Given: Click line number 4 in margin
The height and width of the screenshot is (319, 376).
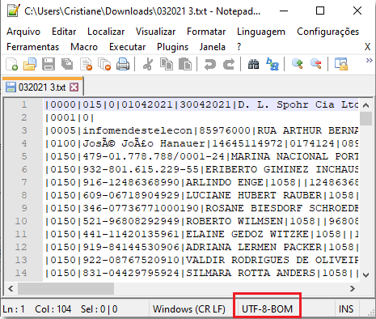Looking at the screenshot, I should point(24,143).
